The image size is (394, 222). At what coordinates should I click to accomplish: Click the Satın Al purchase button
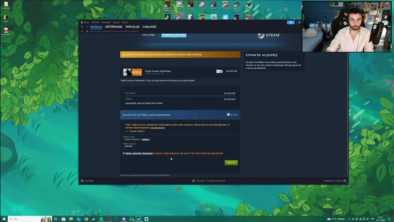(231, 163)
